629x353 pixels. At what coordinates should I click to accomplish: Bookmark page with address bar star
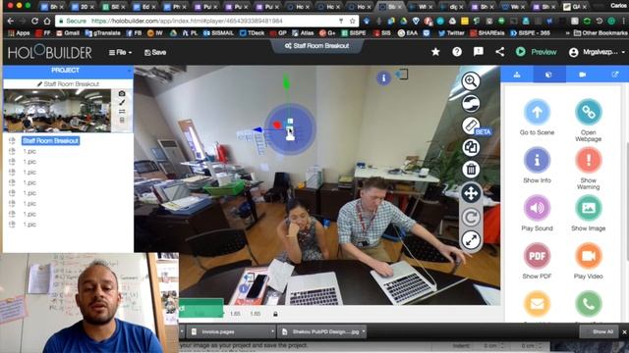tap(352, 21)
